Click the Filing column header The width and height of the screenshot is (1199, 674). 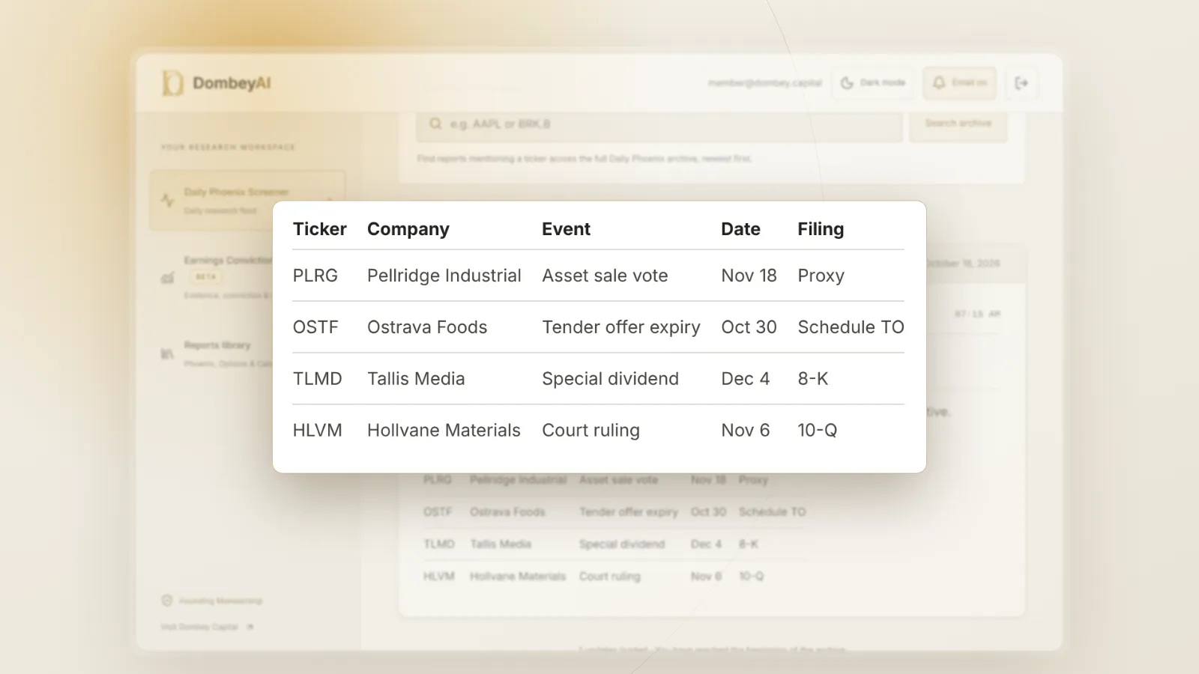click(821, 229)
